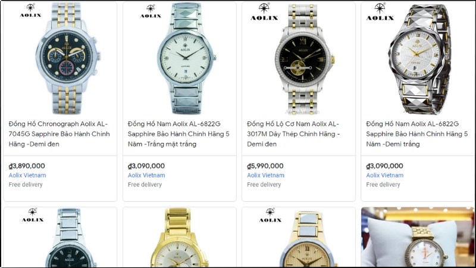Click the Aolix logo on the AL-3017M card

[x=264, y=12]
